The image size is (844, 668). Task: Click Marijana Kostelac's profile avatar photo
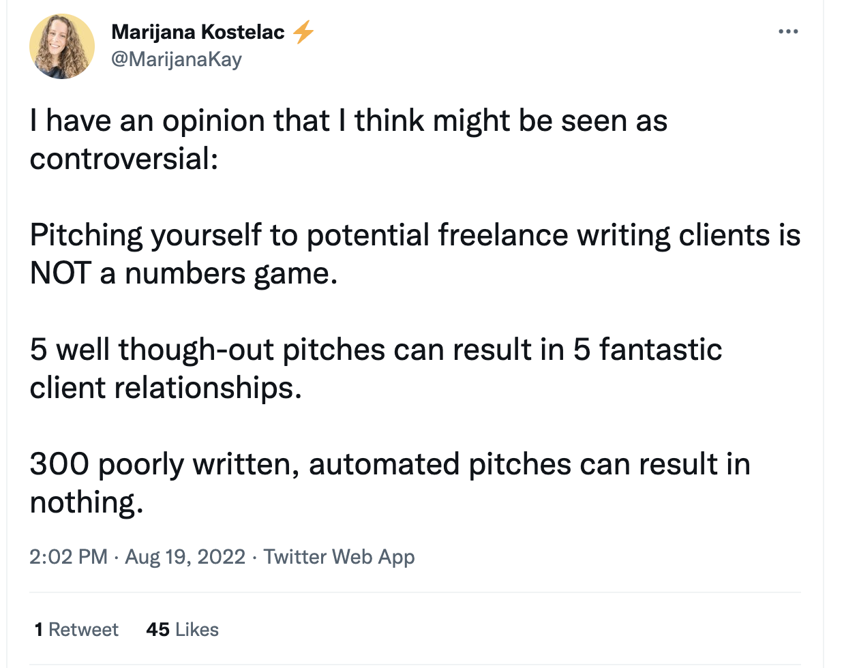(62, 46)
